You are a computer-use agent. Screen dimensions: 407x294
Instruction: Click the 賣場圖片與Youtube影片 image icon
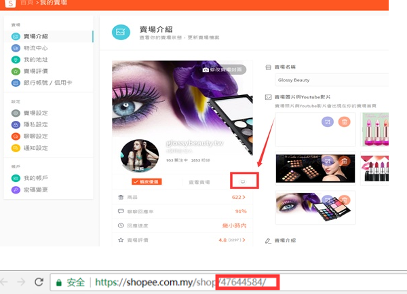(268, 97)
